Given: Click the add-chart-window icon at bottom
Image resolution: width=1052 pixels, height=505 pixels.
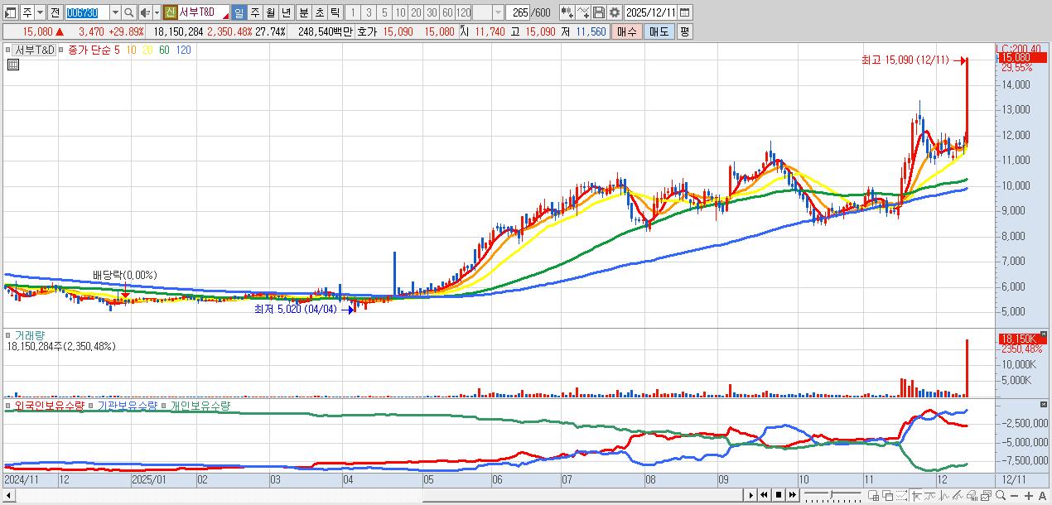Looking at the screenshot, I should point(873,495).
